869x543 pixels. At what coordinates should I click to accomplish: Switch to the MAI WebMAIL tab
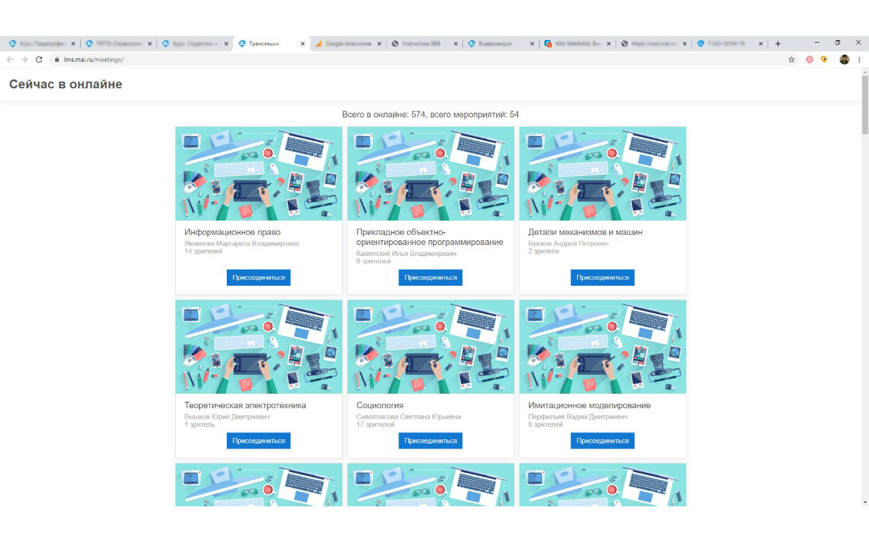[x=578, y=43]
